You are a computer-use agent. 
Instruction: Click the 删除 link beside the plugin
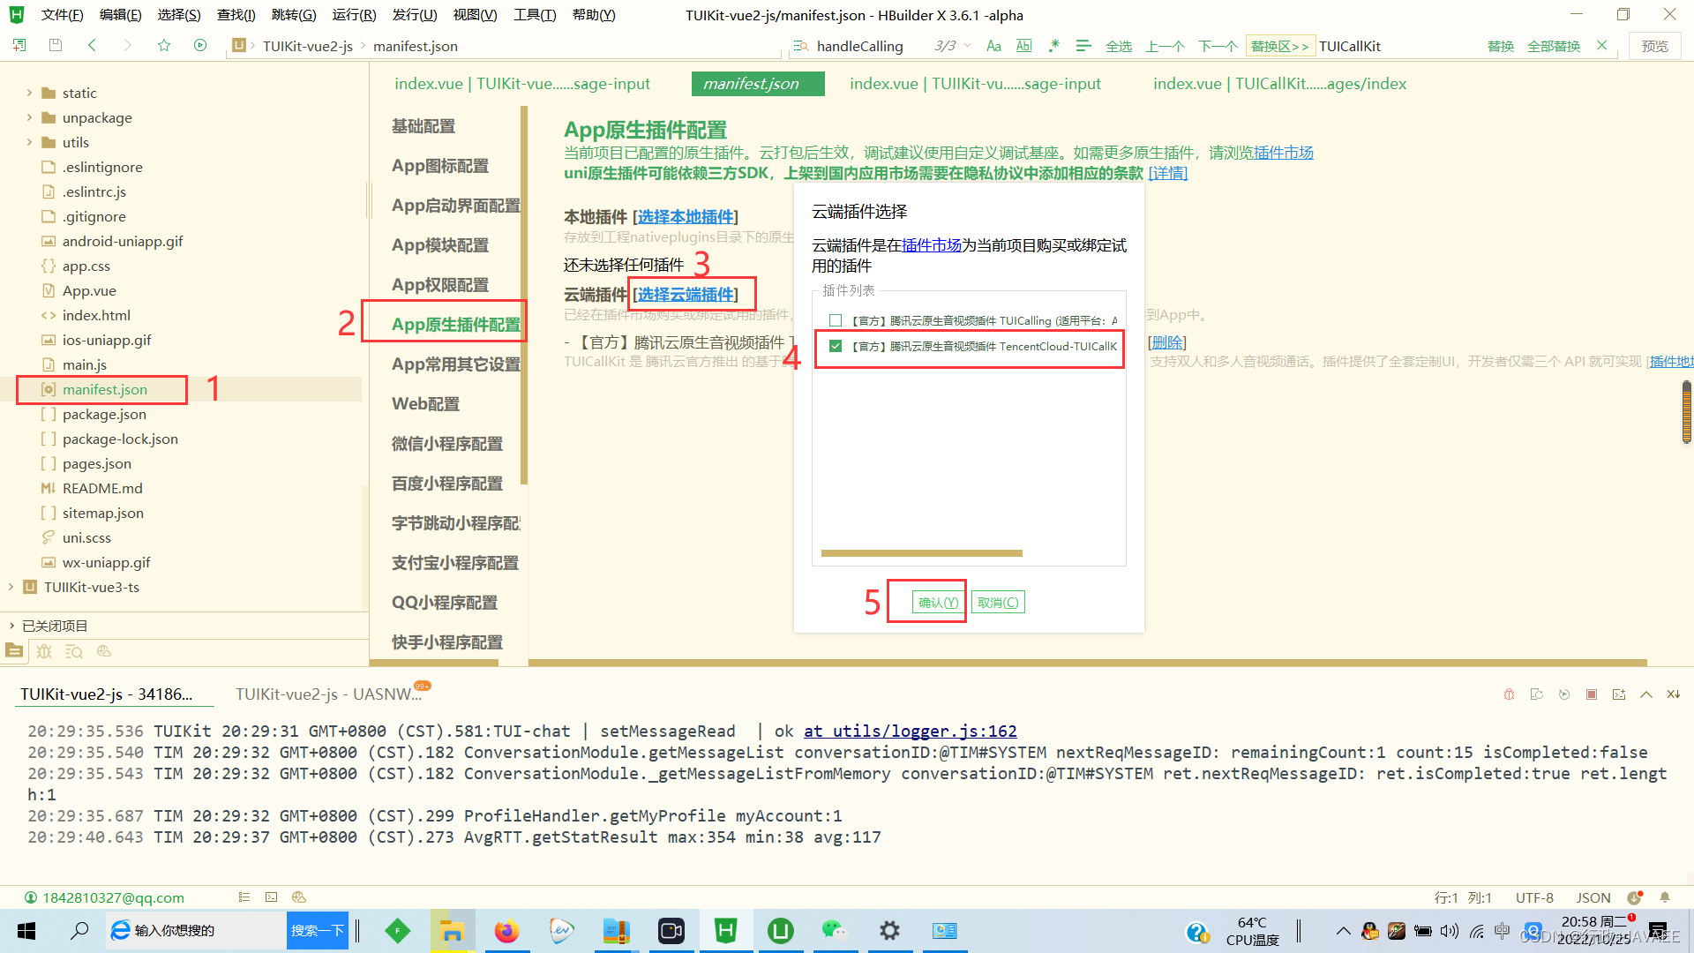(x=1166, y=342)
